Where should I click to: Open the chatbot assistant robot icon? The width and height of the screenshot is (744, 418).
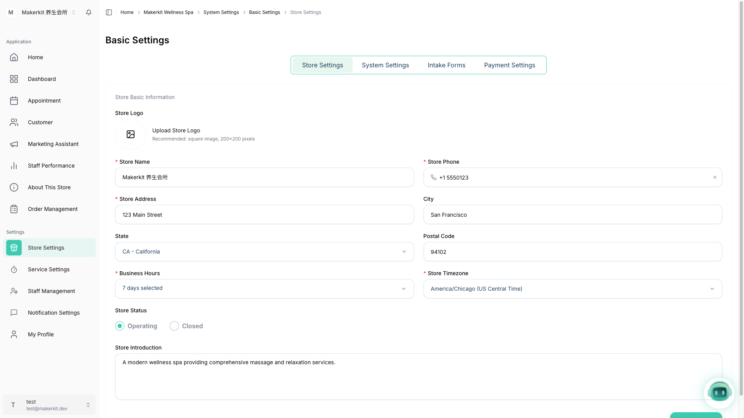click(719, 393)
